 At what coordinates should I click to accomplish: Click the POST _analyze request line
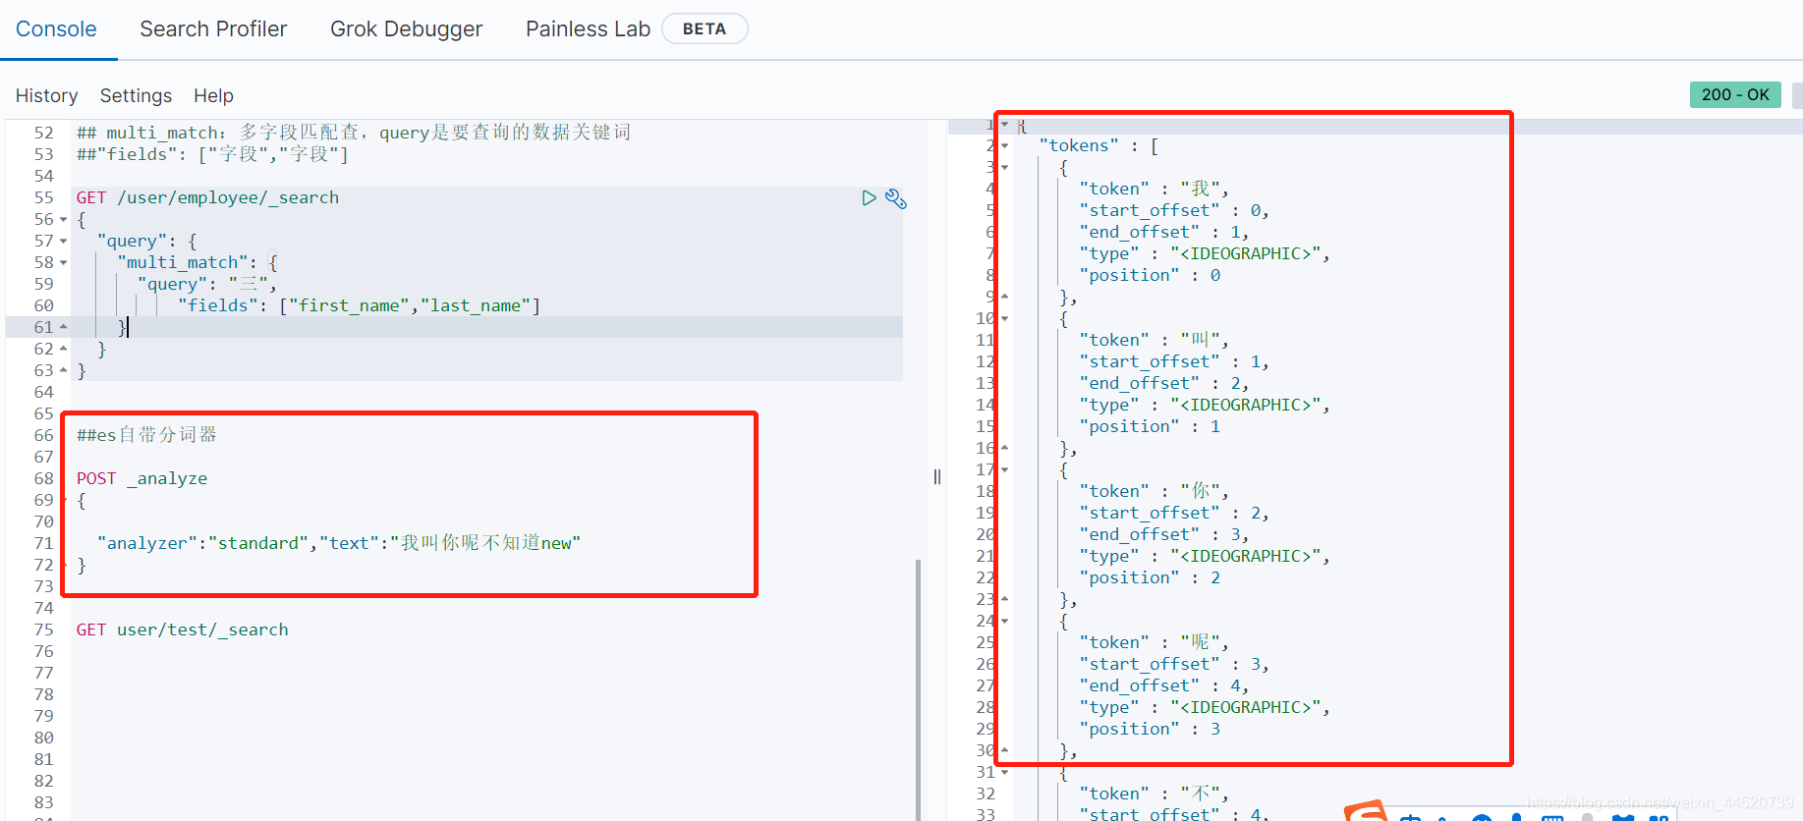point(142,479)
